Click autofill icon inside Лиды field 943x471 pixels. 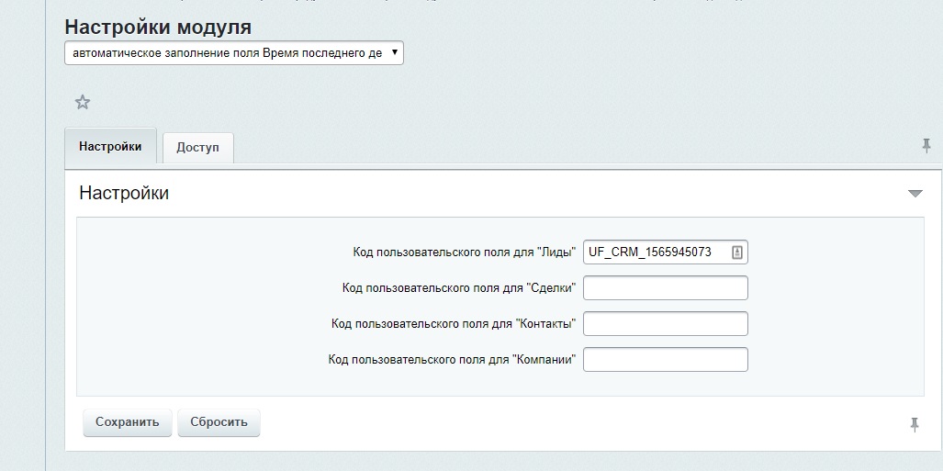[x=737, y=252]
